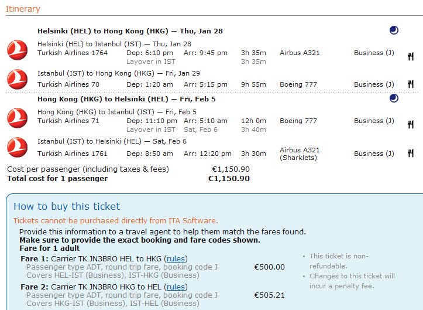Open rules link for Fare 2
The height and width of the screenshot is (310, 423).
pos(176,287)
